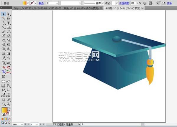The height and width of the screenshot is (127, 177).
Task: Select the Magic Wand tool
Action: (4, 18)
